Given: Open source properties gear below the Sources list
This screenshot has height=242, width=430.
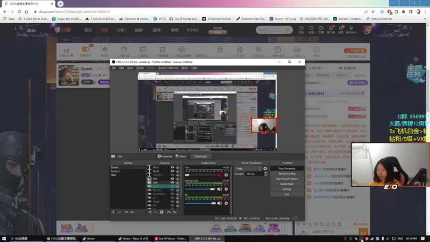Looking at the screenshot, I should [x=162, y=212].
